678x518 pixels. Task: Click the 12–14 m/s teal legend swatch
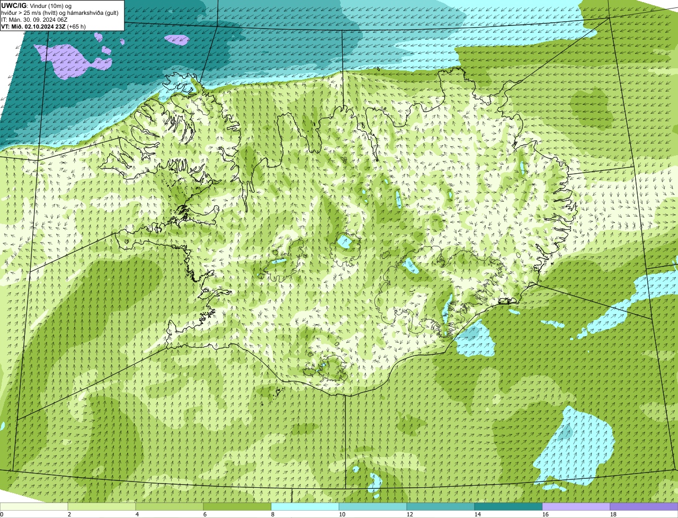tap(441, 506)
